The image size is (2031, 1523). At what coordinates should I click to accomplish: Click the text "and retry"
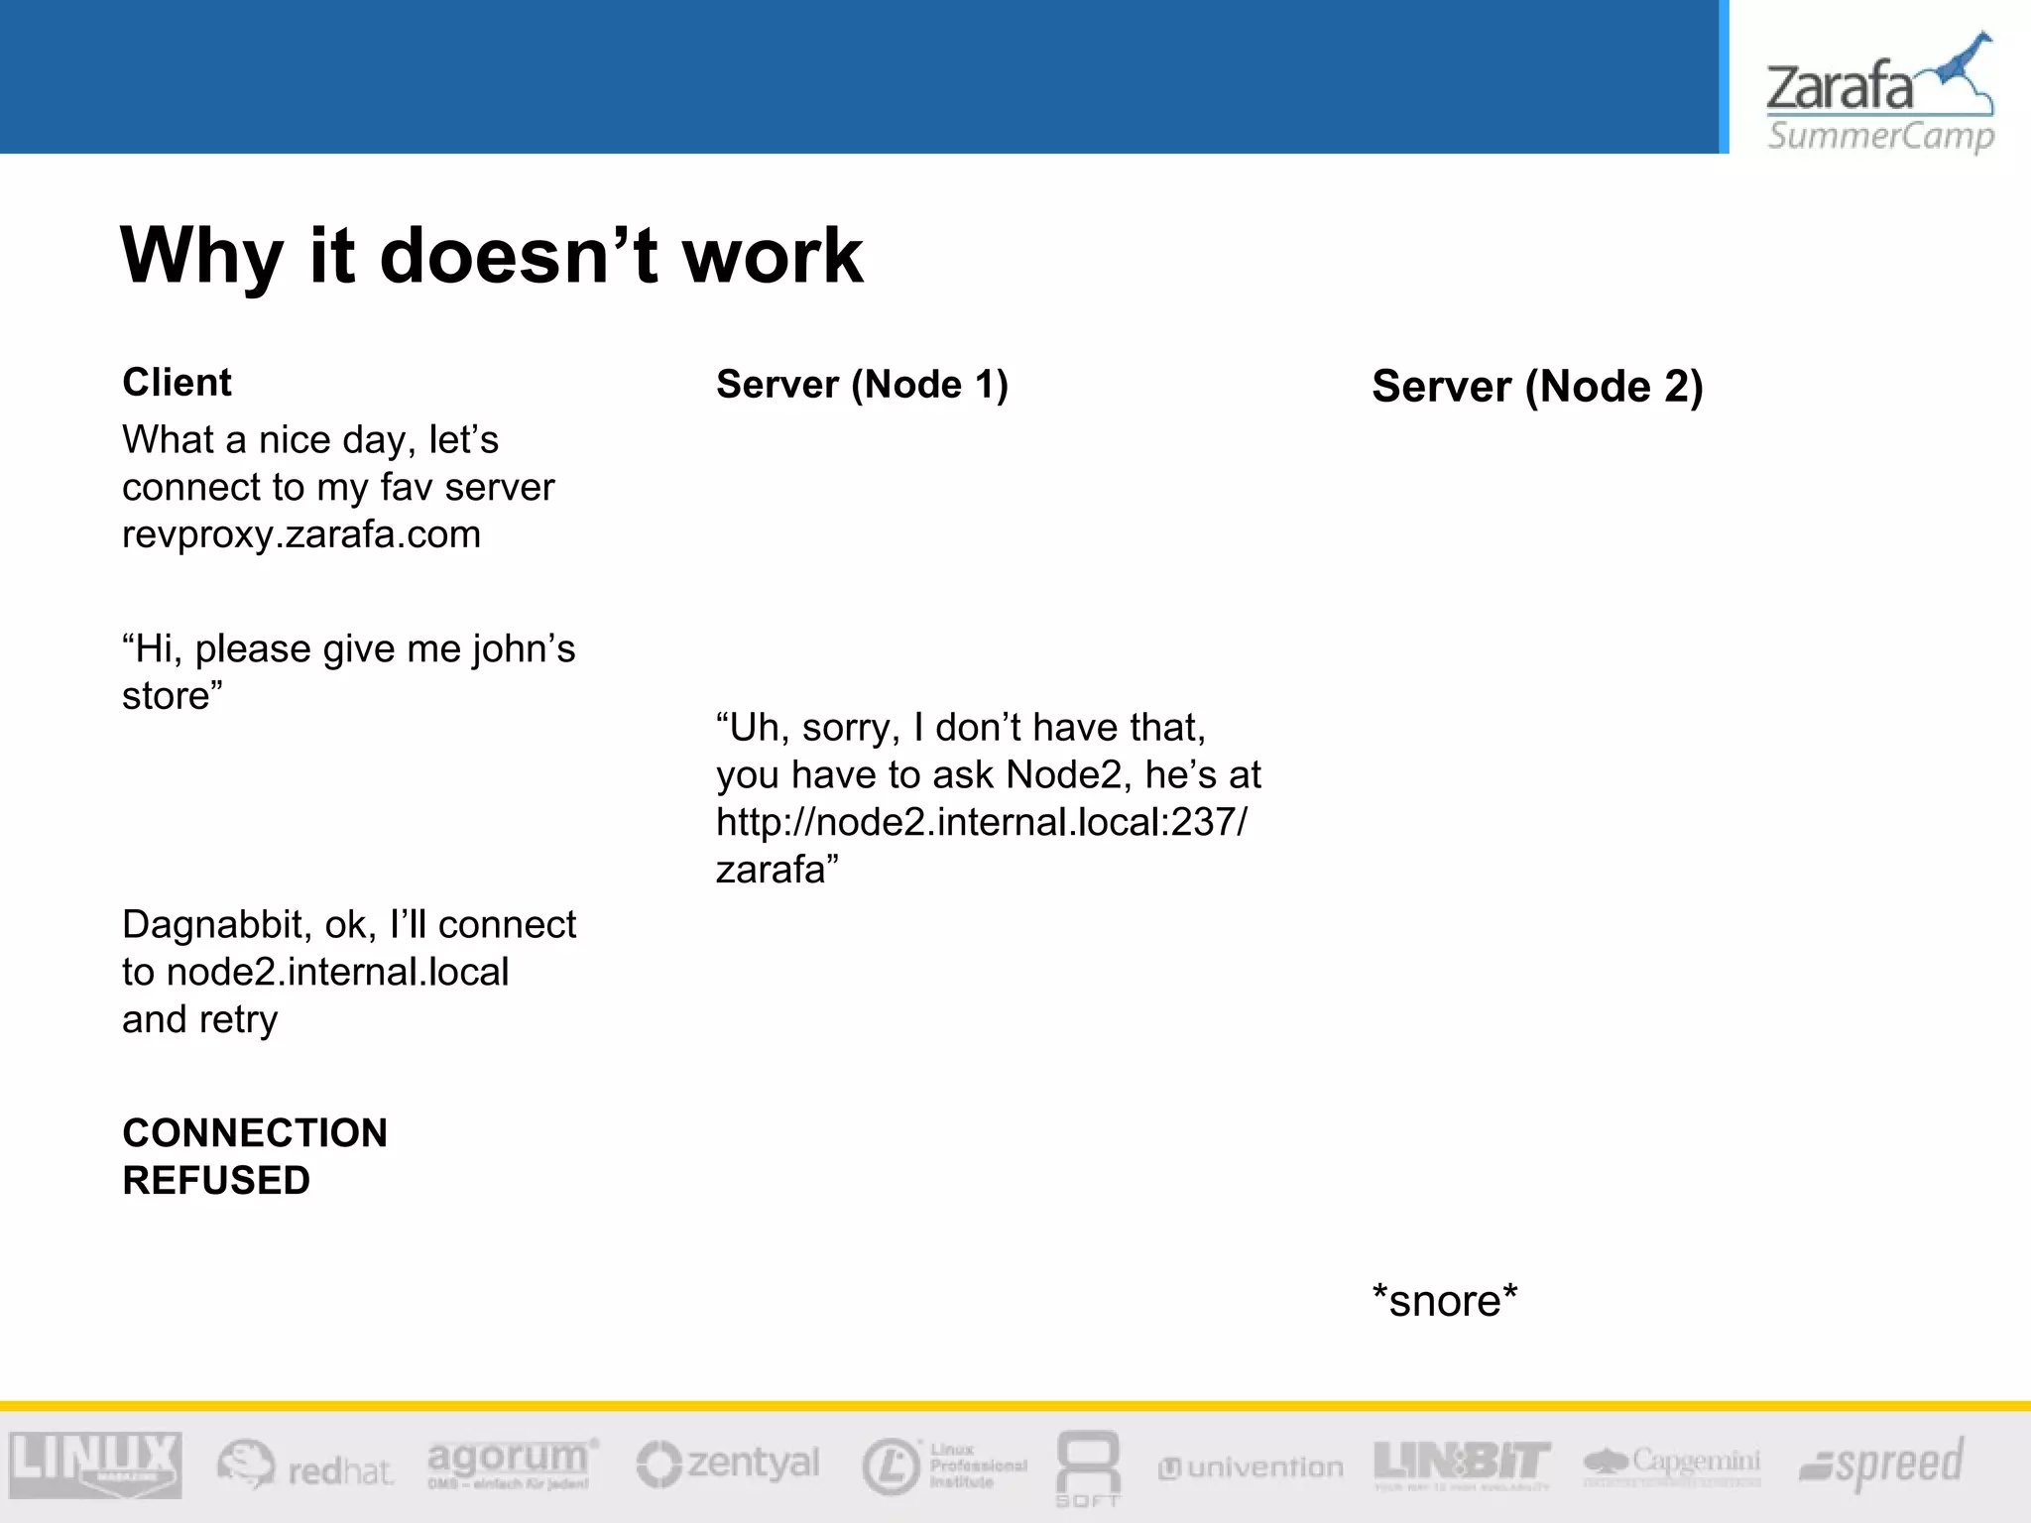point(200,1020)
